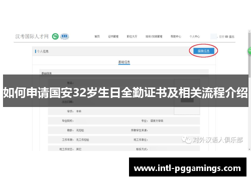Select the 基础信息 tab
Viewport: 251px width, 181px height.
point(124,62)
